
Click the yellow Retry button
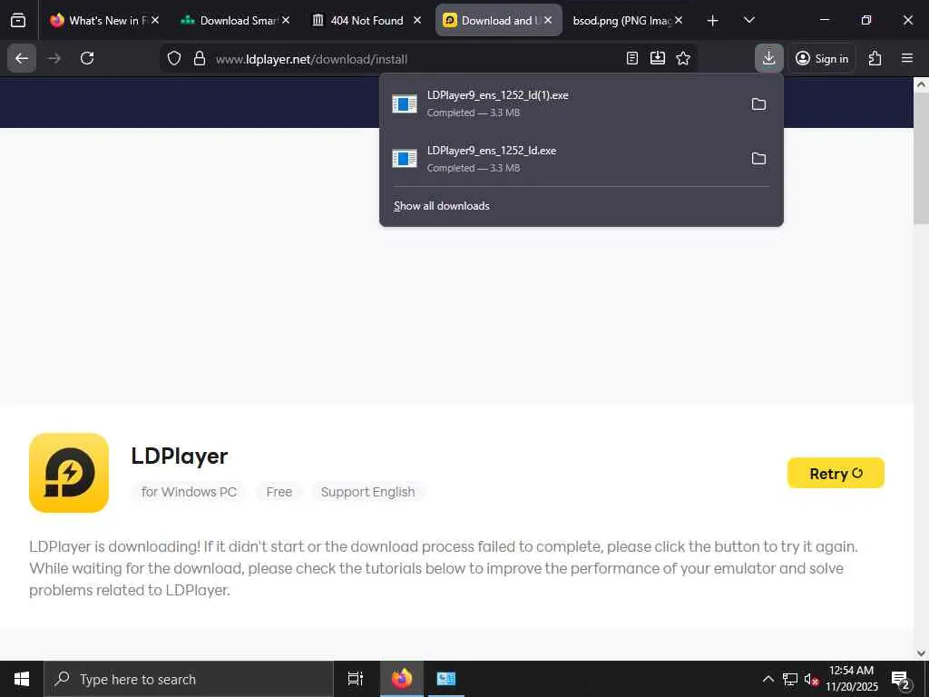(836, 473)
